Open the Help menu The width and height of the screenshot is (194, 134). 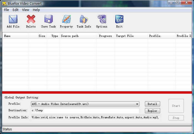coord(36,10)
